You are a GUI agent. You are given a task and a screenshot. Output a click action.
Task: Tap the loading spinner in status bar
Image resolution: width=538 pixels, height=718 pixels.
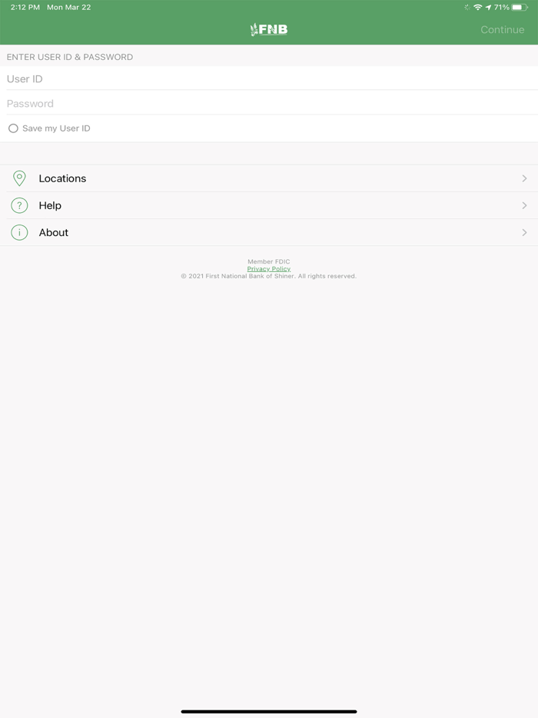point(467,8)
